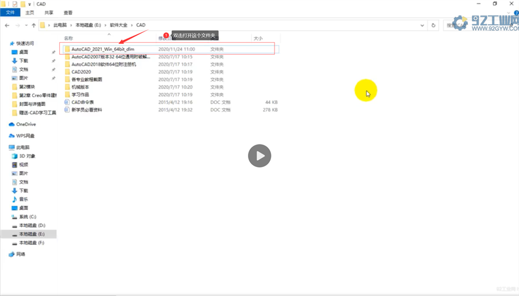Image resolution: width=519 pixels, height=296 pixels.
Task: Click 此电脑 in the address breadcrumb
Action: (x=60, y=25)
